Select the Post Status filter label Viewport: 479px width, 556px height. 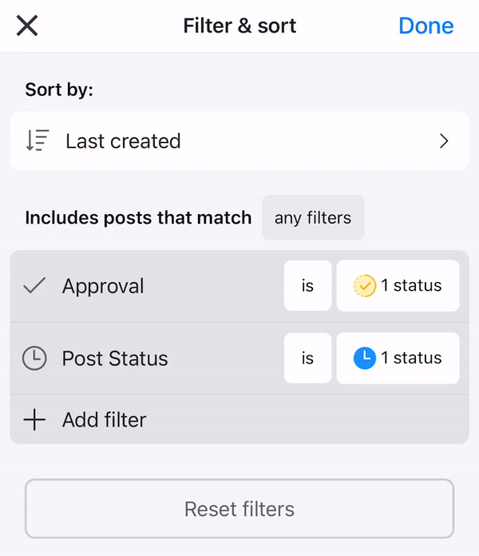[115, 358]
